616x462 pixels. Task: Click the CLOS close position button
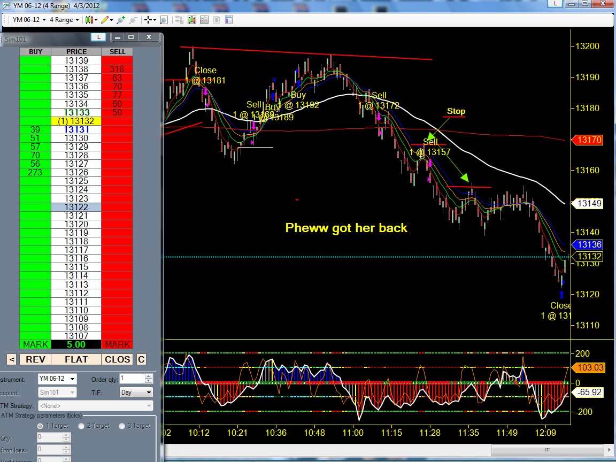117,359
